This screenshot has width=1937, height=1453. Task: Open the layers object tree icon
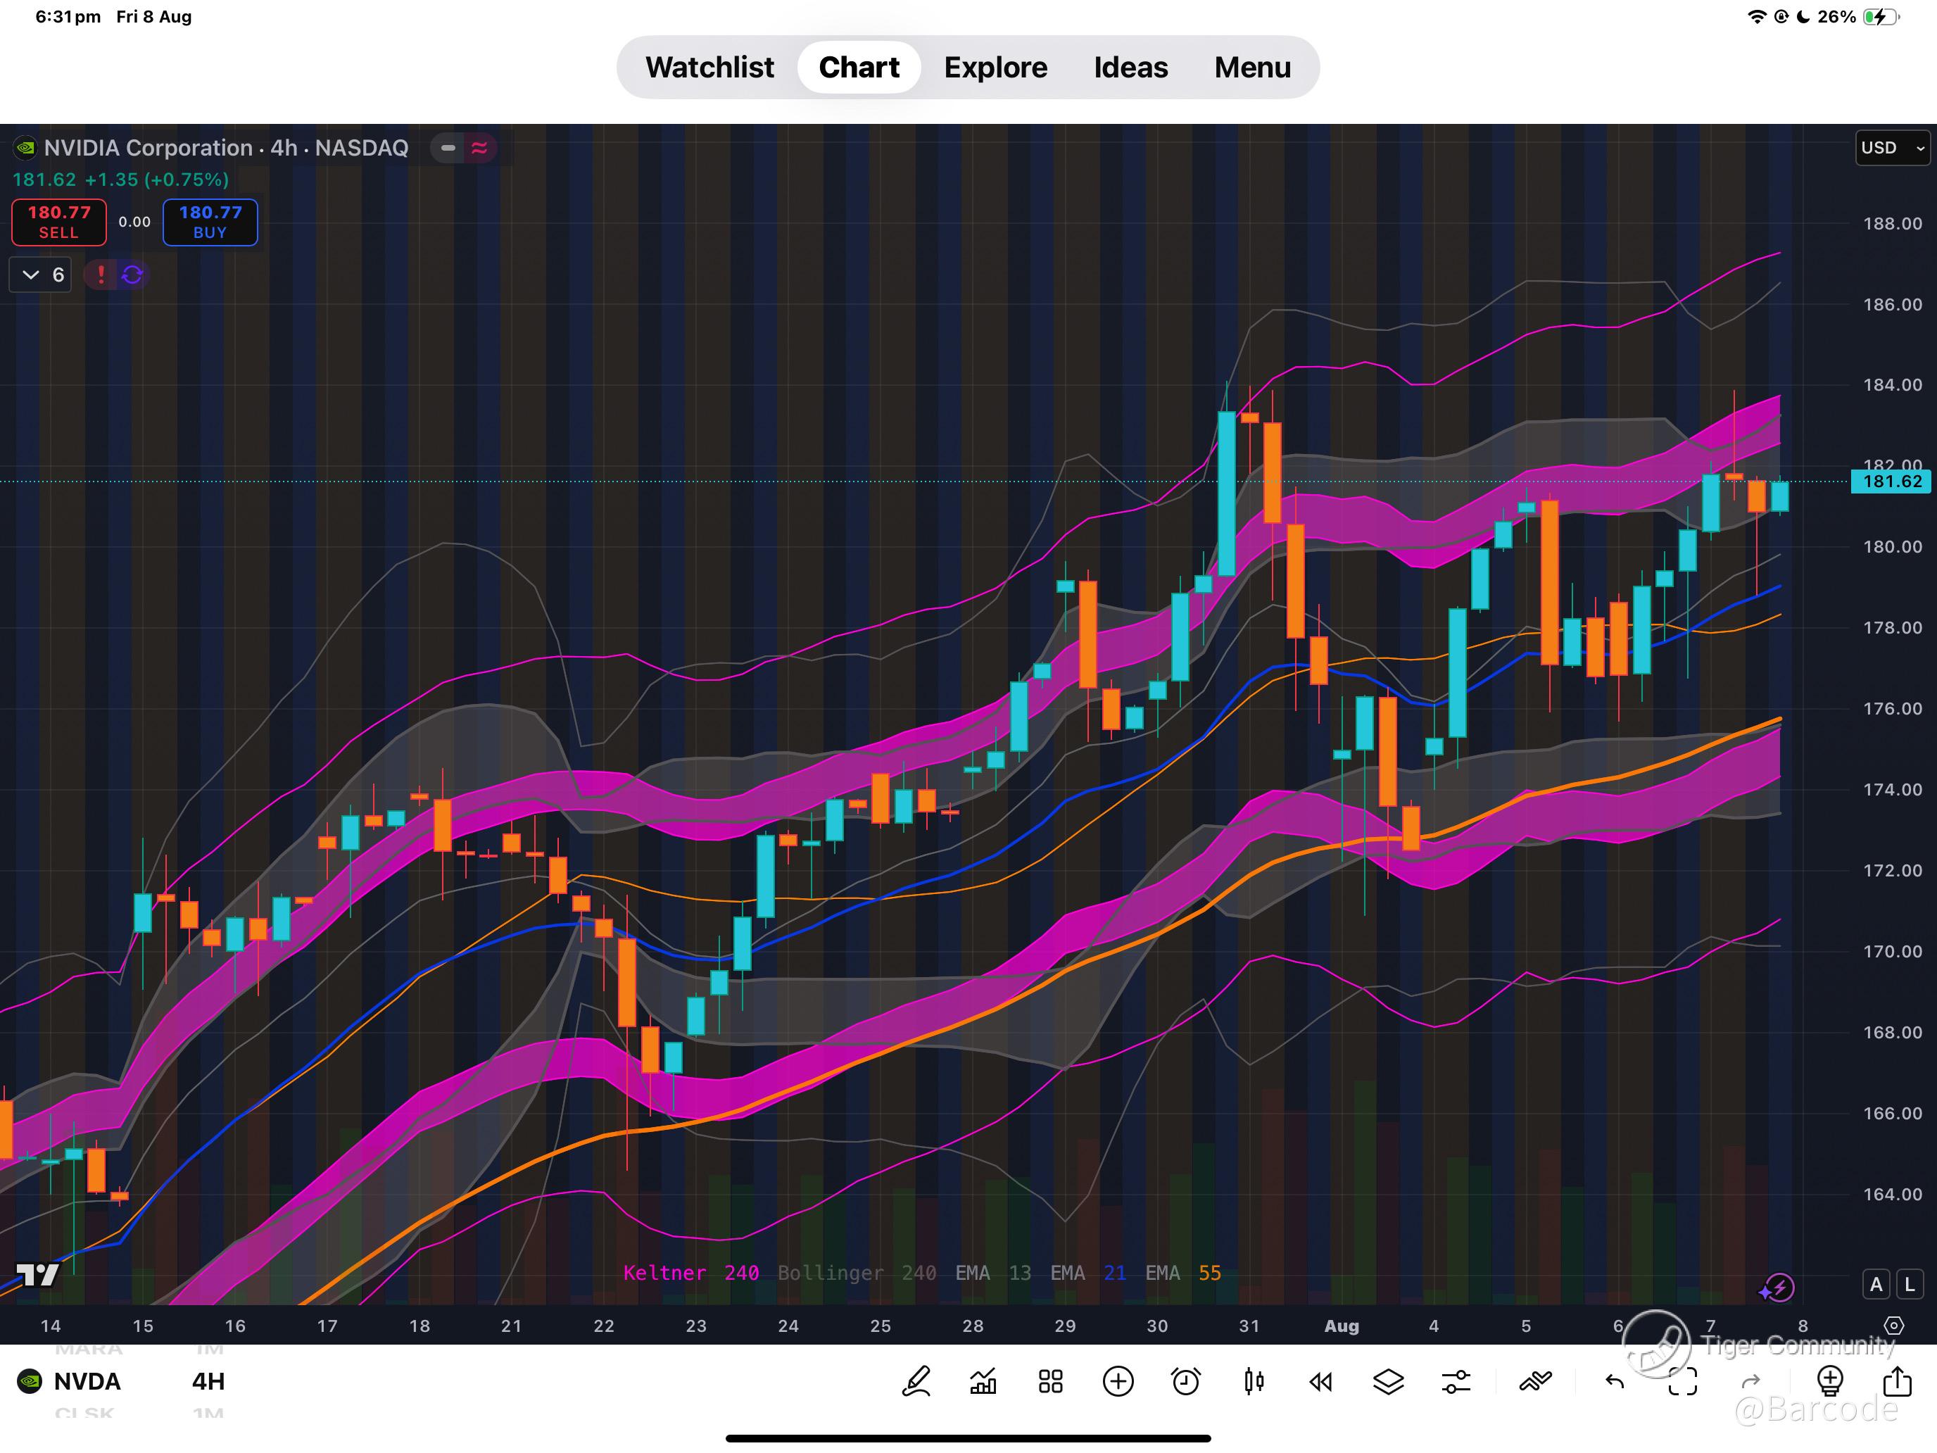pos(1388,1381)
